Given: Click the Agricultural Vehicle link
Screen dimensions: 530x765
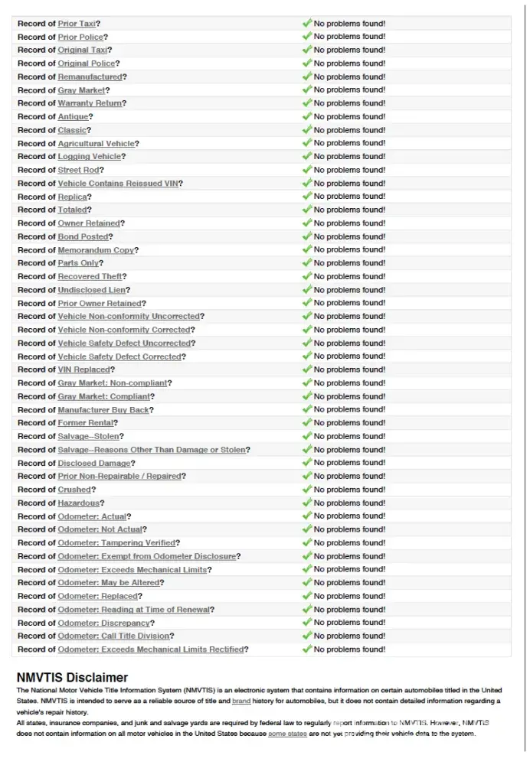Looking at the screenshot, I should 96,143.
